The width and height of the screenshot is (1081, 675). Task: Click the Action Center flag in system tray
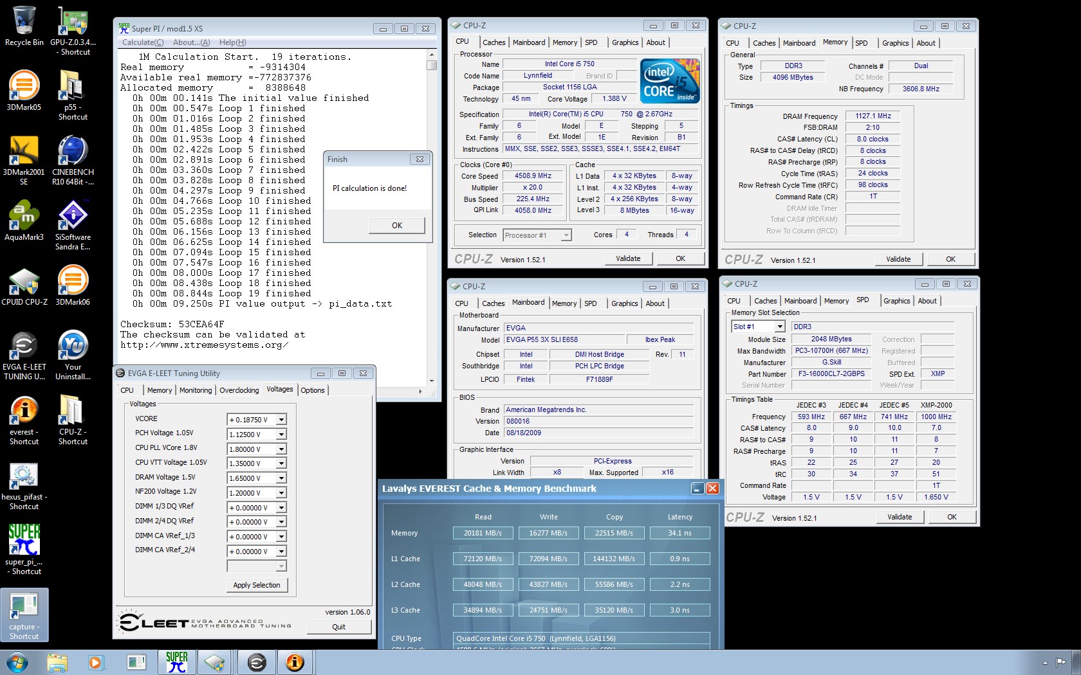pyautogui.click(x=1060, y=661)
